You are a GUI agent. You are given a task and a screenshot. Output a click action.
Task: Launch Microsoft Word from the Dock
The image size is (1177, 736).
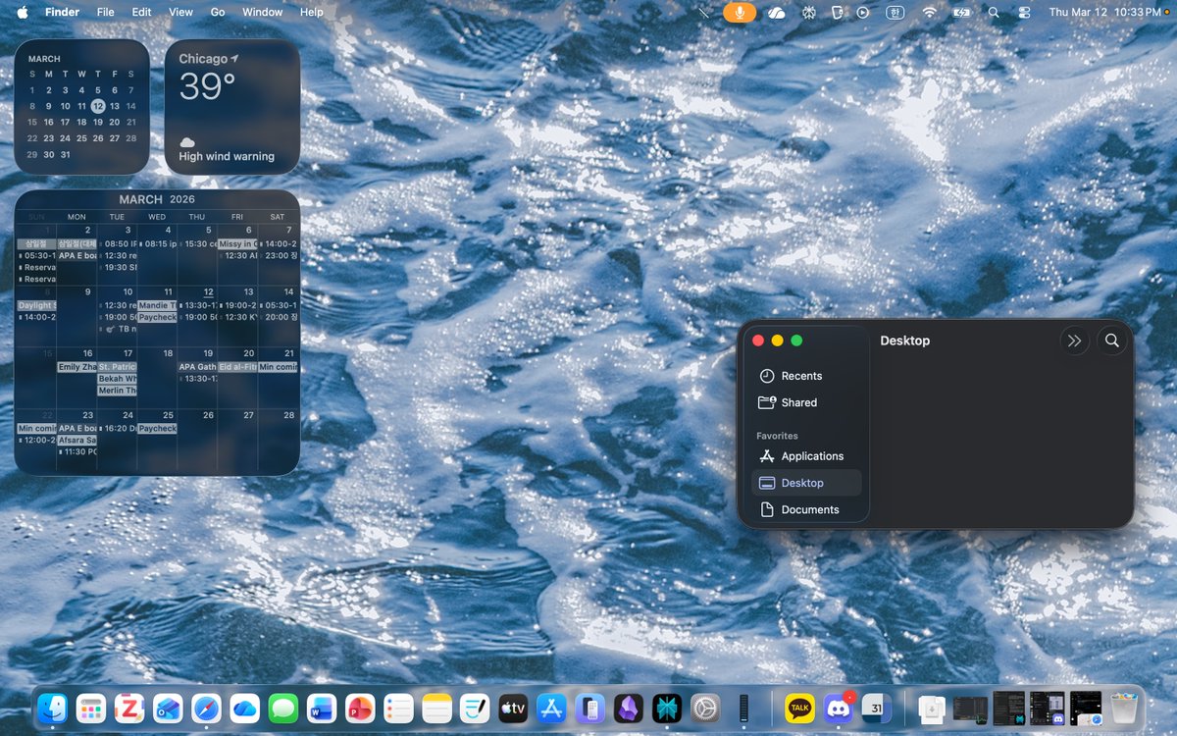[x=322, y=707]
